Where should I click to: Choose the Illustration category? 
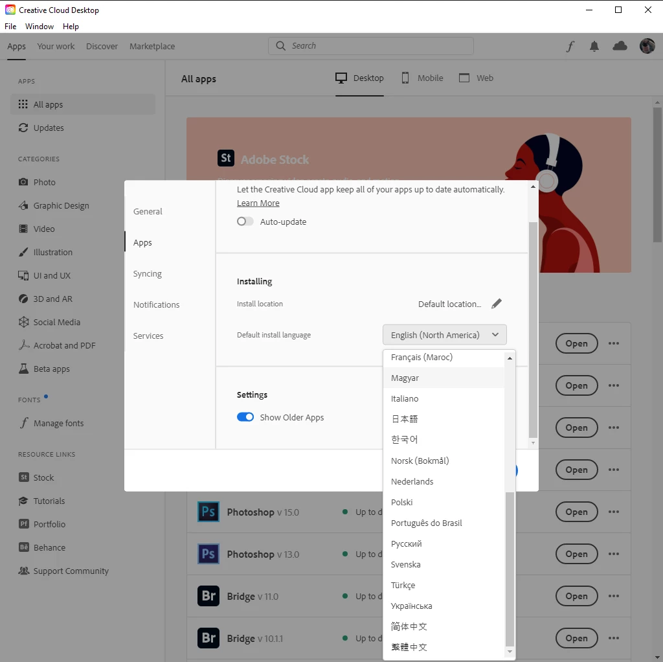(45, 252)
